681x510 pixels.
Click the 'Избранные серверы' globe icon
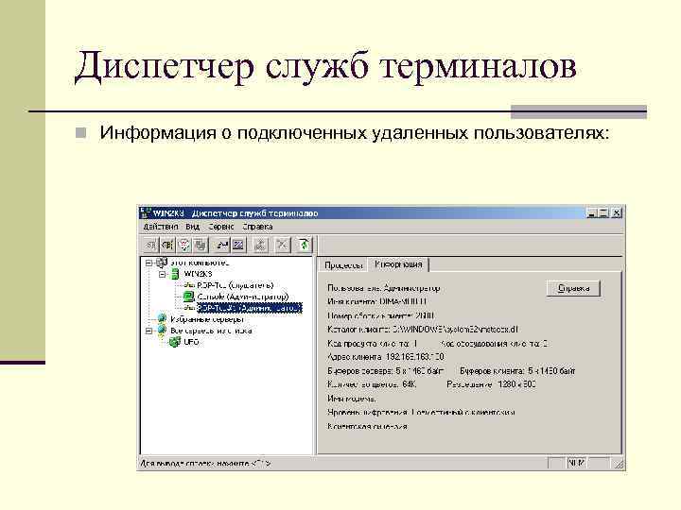click(162, 319)
